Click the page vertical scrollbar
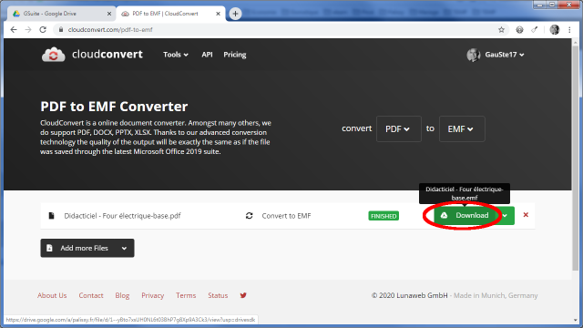 [576, 158]
